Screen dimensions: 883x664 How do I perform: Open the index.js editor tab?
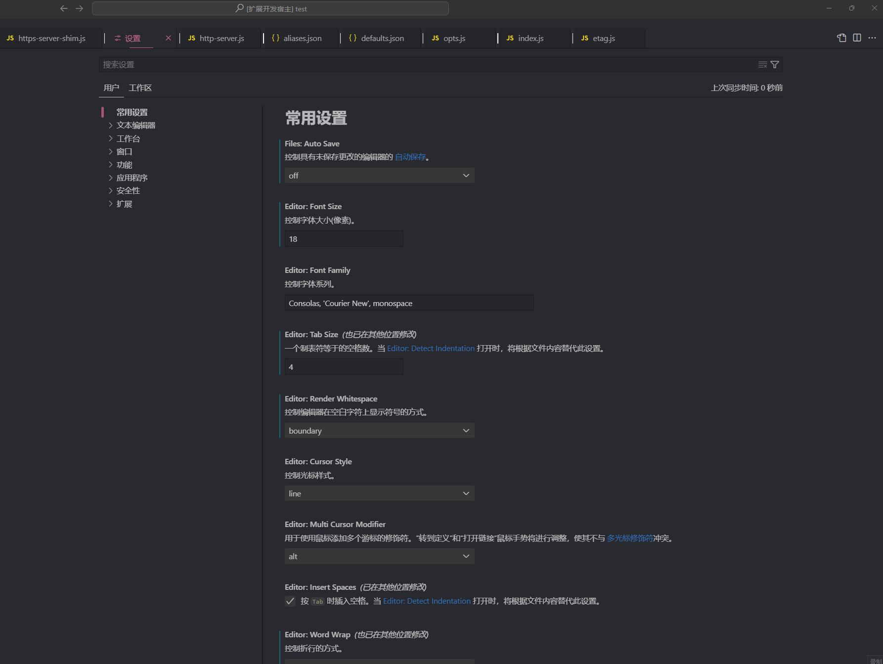[535, 38]
